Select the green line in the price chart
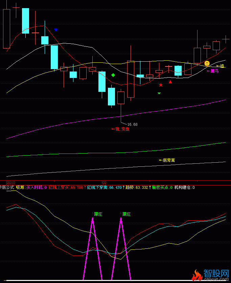Viewport: 231px width, 283px height. (x=116, y=153)
